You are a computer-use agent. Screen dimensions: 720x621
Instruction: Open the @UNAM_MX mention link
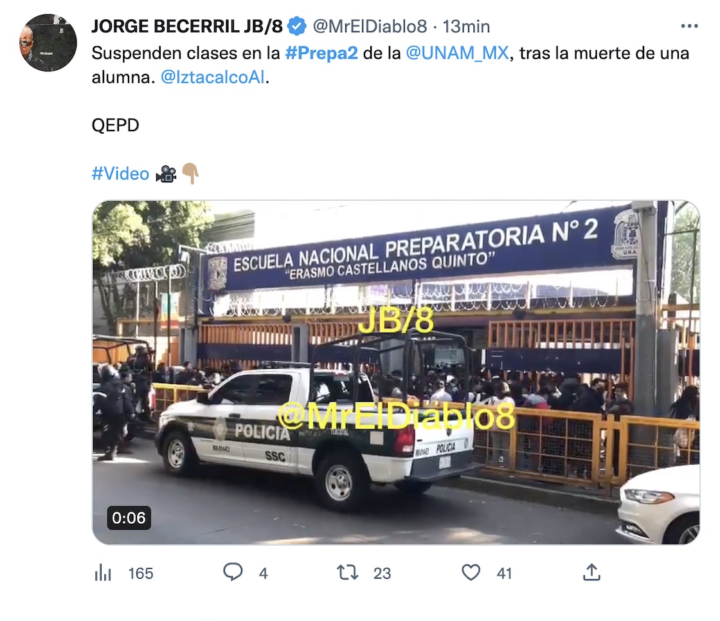pyautogui.click(x=457, y=53)
